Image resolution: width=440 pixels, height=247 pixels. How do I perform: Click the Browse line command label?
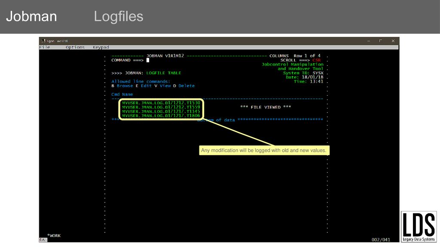tap(125, 86)
